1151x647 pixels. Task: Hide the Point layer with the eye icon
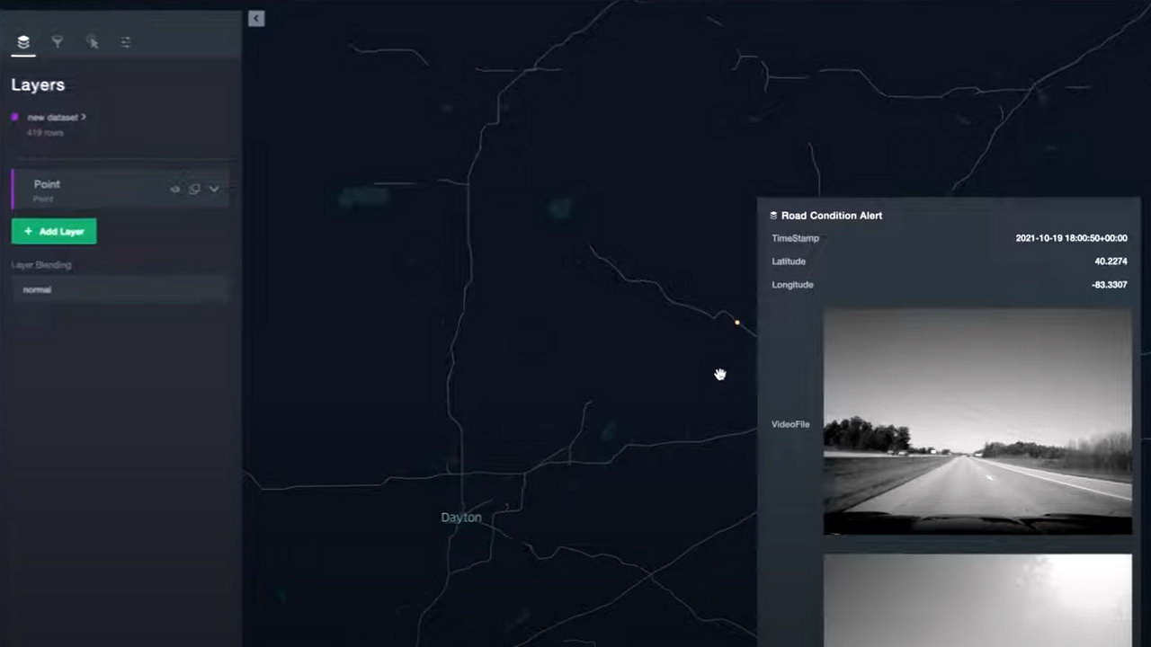click(174, 189)
